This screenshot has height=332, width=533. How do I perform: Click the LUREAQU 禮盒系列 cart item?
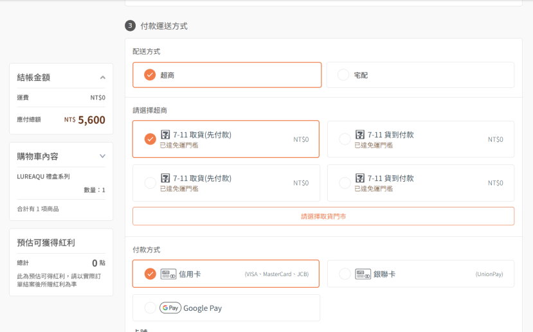pyautogui.click(x=44, y=177)
